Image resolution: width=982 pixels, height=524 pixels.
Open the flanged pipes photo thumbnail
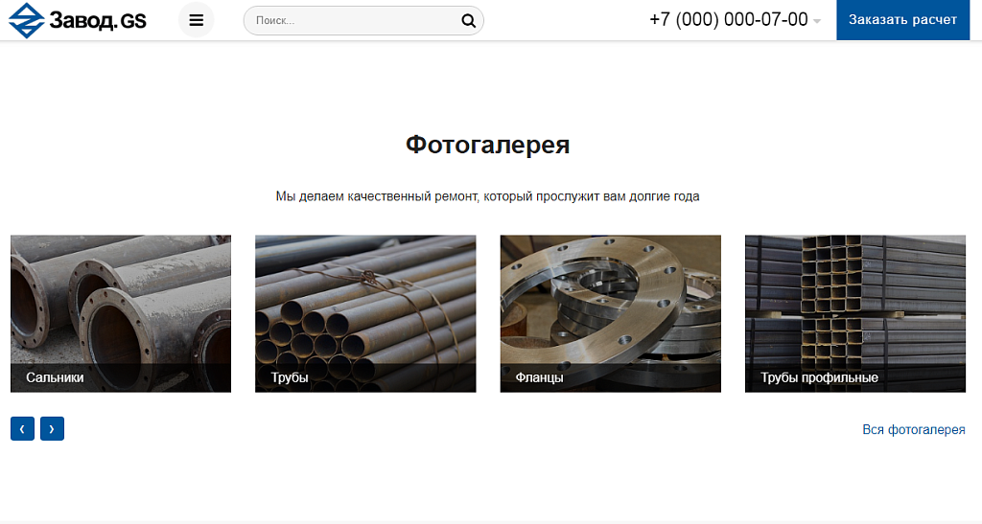pos(121,299)
